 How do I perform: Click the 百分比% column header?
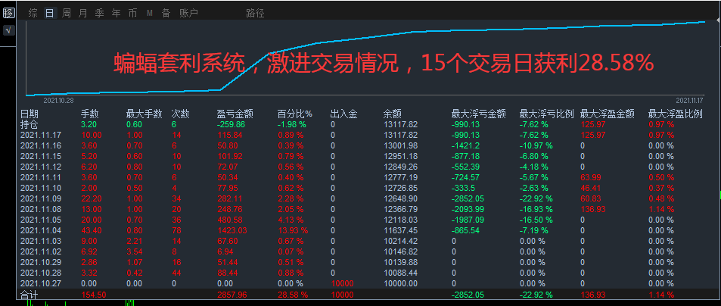click(295, 114)
